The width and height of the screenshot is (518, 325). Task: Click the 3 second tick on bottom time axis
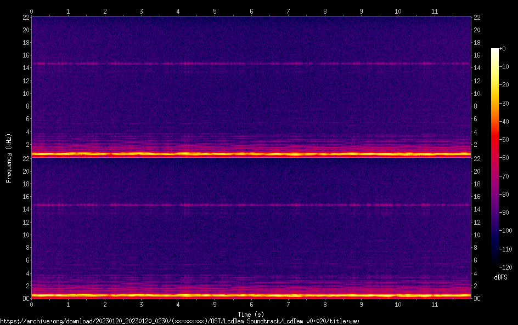tap(142, 304)
